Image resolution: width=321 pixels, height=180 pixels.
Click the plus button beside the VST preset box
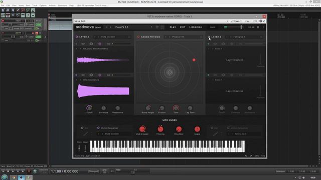click(x=231, y=21)
